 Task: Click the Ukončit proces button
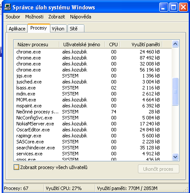[158, 169]
